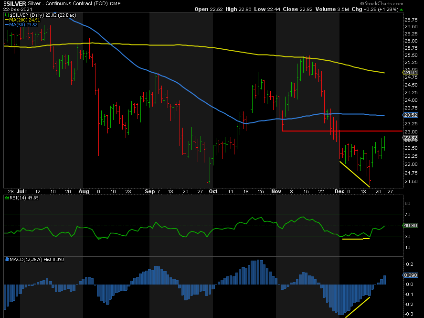
Task: Click the 'Oct' month label on date axis
Action: [x=213, y=191]
